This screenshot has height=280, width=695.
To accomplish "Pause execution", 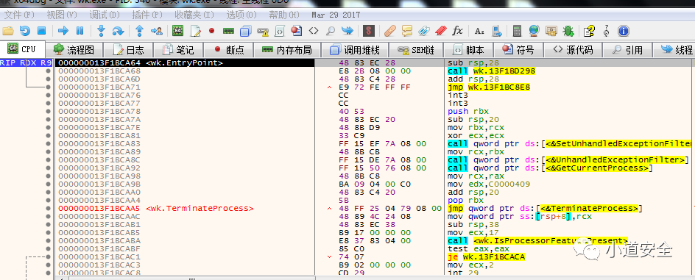I will 80,31.
